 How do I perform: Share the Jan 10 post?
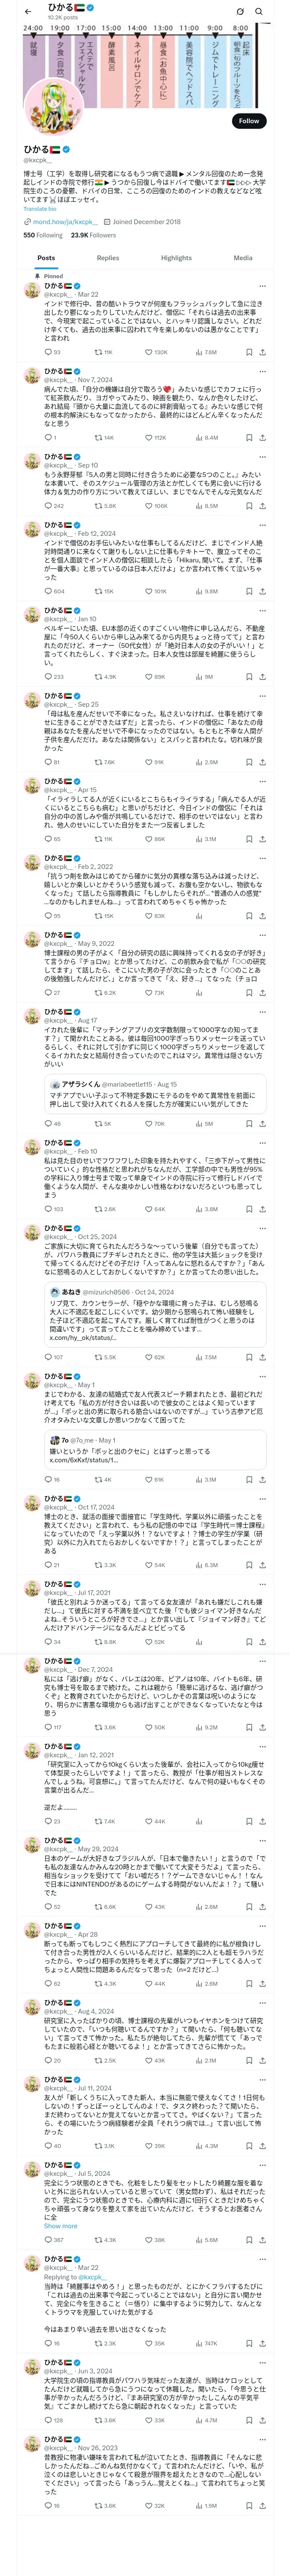click(x=264, y=676)
